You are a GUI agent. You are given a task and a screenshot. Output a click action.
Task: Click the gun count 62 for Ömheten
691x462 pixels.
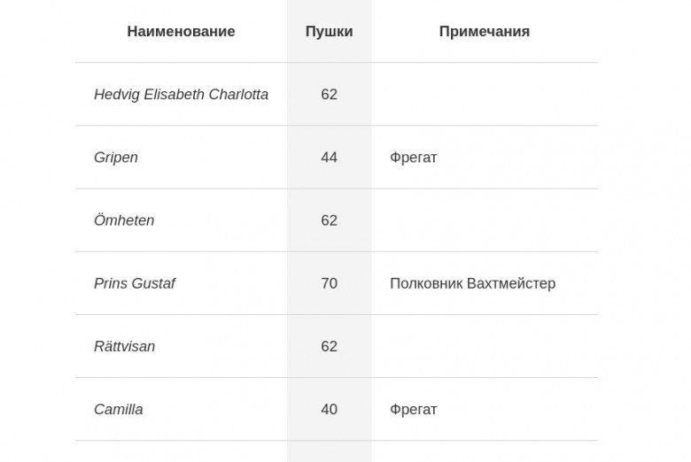pos(330,220)
